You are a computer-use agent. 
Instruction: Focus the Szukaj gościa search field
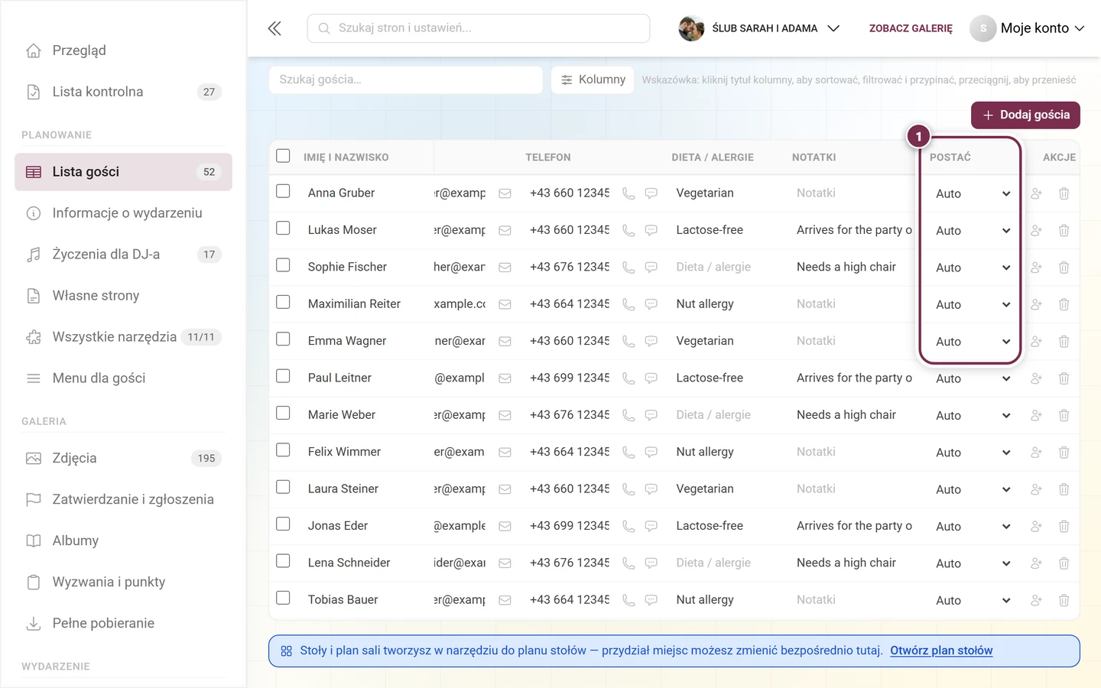405,80
